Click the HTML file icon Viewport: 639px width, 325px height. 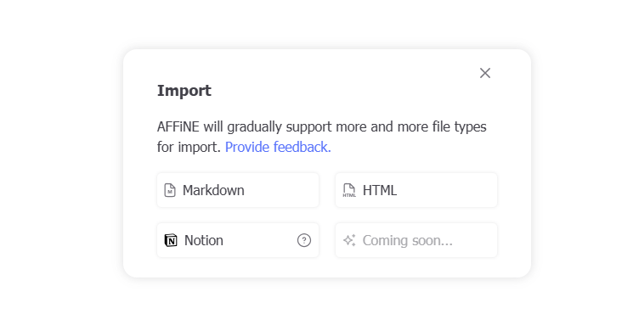pyautogui.click(x=349, y=190)
